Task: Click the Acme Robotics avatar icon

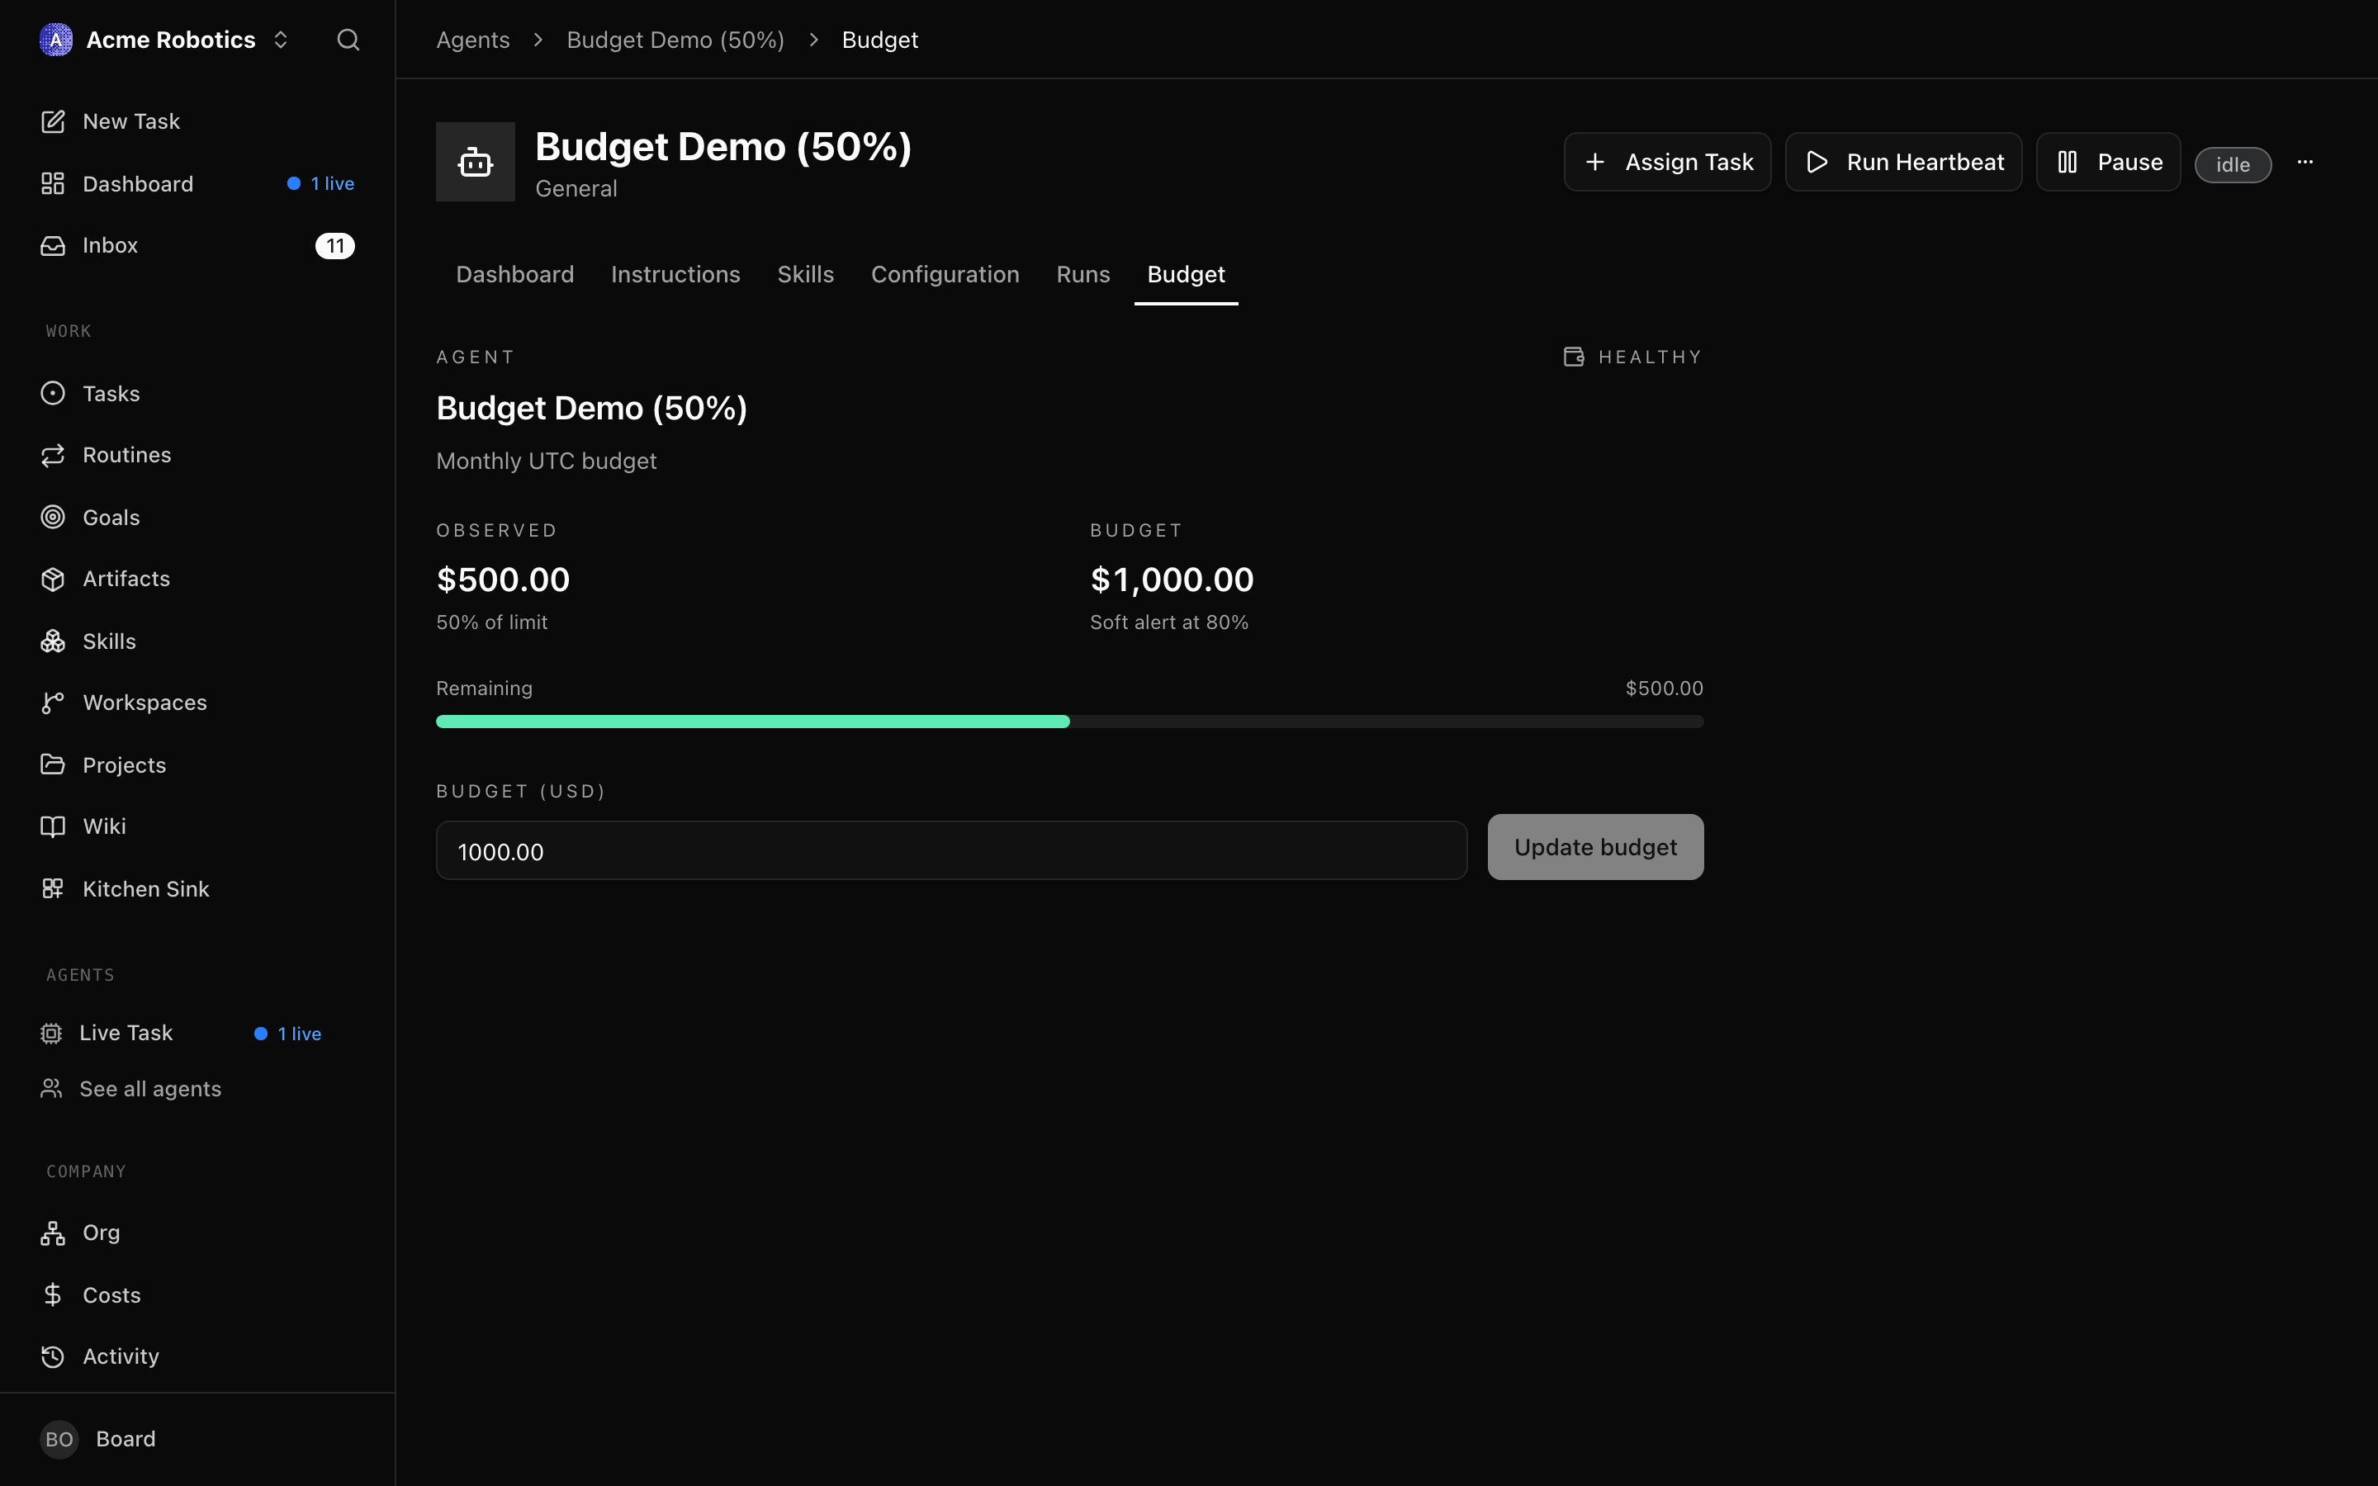Action: 56,40
